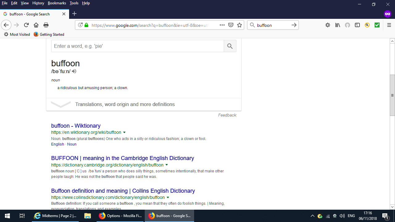This screenshot has width=395, height=222.
Task: Bookmark this page with the star icon
Action: tap(239, 25)
